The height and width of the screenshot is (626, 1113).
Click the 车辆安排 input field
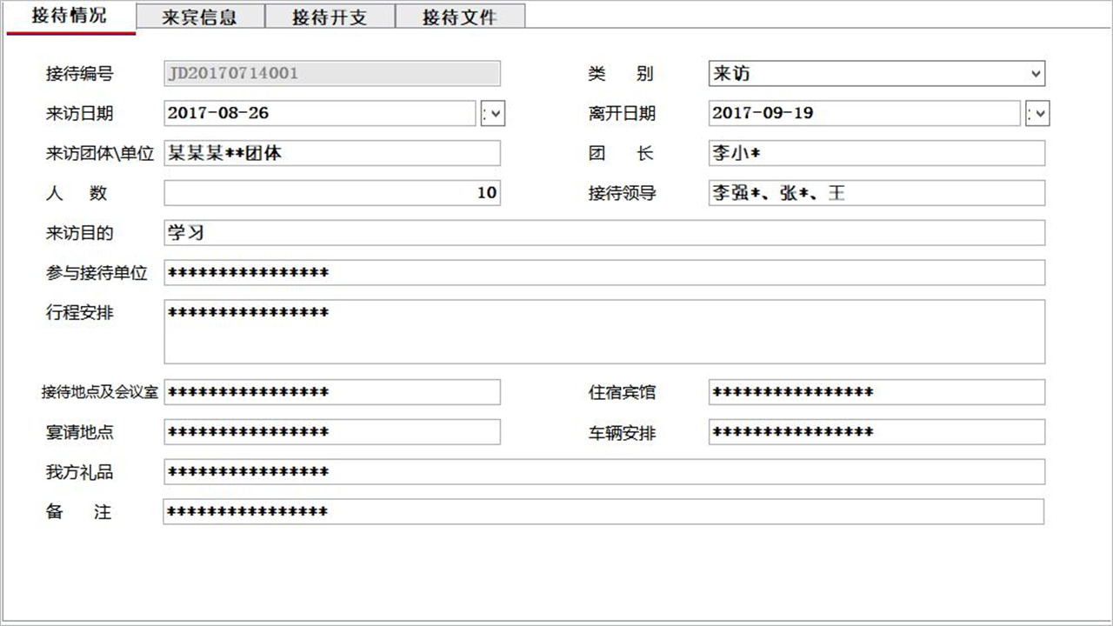(x=876, y=432)
